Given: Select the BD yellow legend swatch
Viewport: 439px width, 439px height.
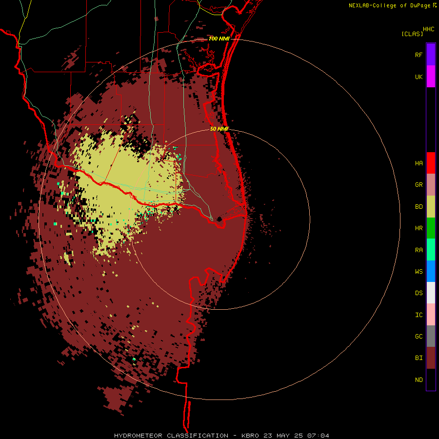Looking at the screenshot, I should pos(431,207).
